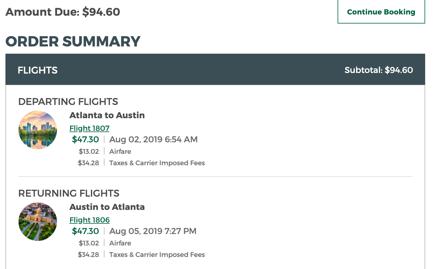Click the departing flight's $13.02 Airfare line
Image resolution: width=433 pixels, height=269 pixels.
point(105,151)
